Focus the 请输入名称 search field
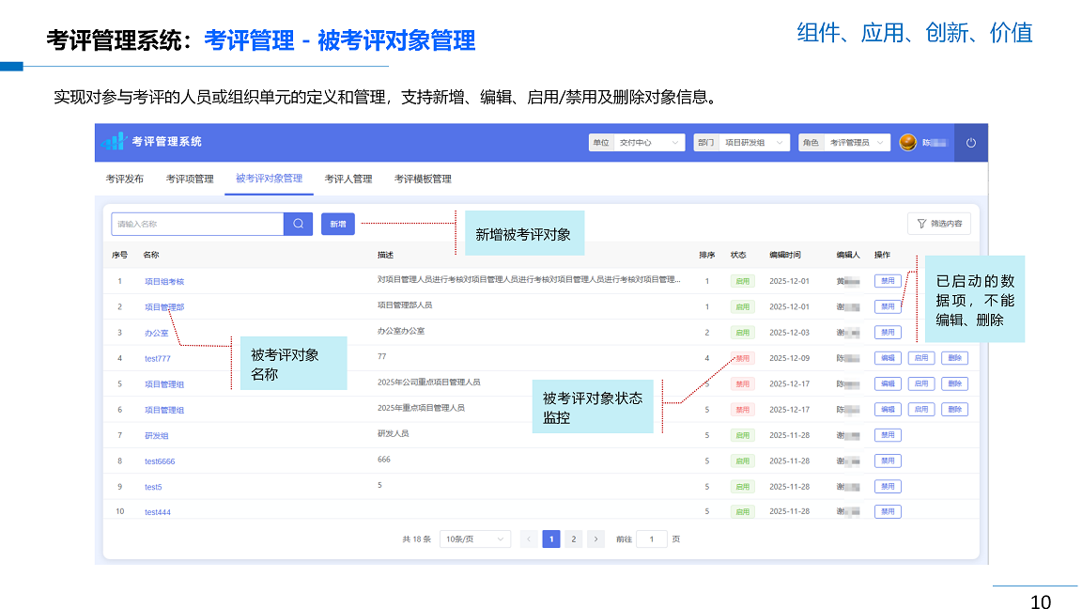Image resolution: width=1082 pixels, height=609 pixels. (197, 224)
